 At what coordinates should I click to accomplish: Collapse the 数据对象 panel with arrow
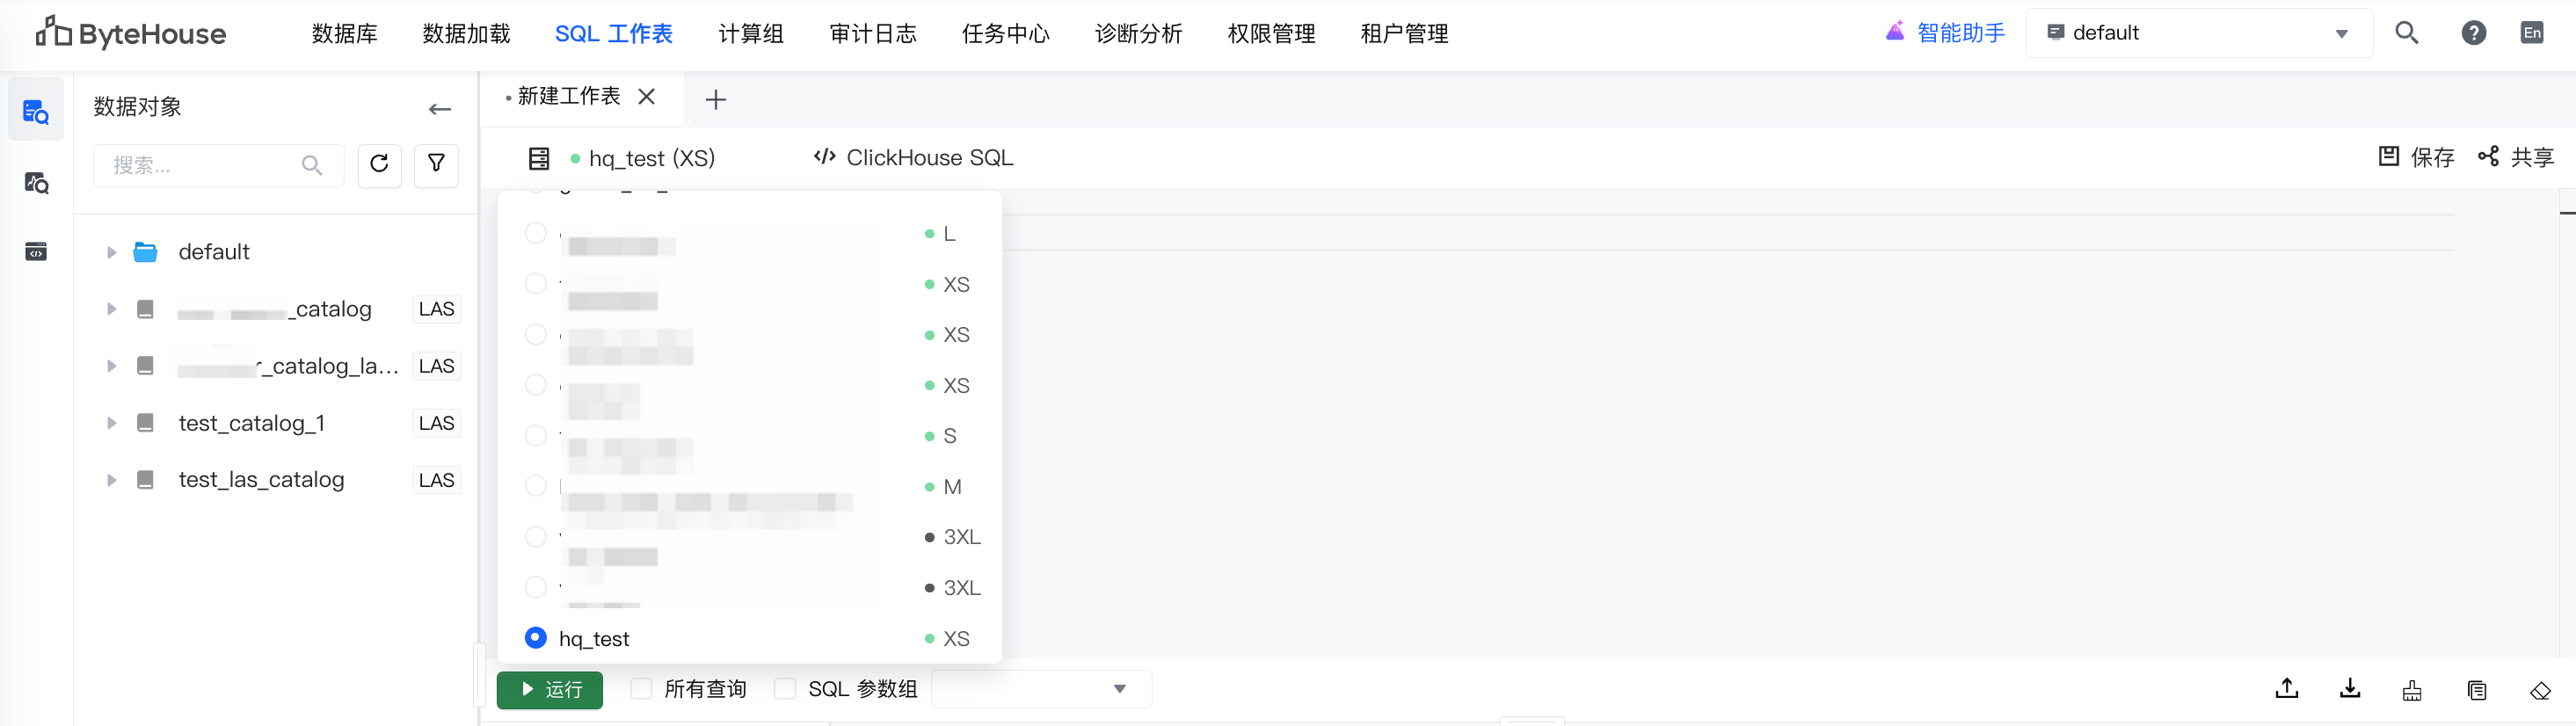pos(440,108)
